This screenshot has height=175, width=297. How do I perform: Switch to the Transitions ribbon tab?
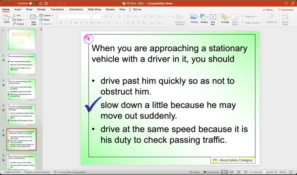click(x=57, y=9)
